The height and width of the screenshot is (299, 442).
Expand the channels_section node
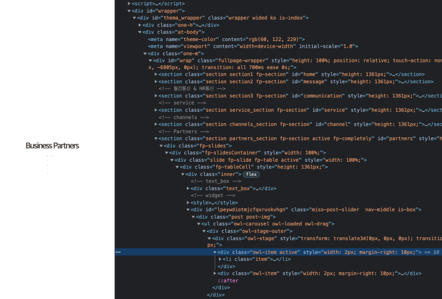[156, 124]
